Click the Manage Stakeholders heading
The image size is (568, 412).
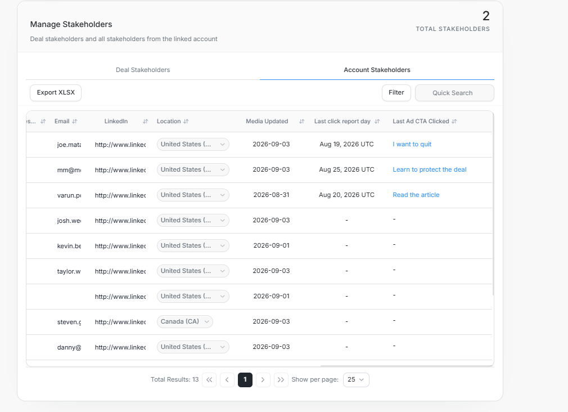[71, 24]
